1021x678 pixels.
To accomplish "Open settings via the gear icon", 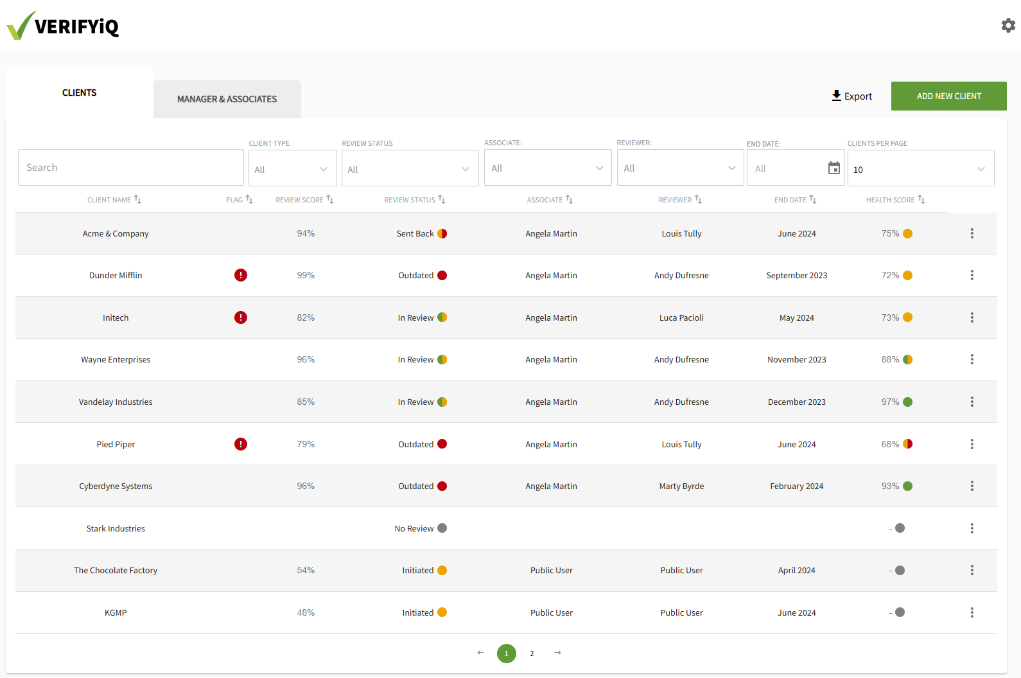I will point(1008,25).
